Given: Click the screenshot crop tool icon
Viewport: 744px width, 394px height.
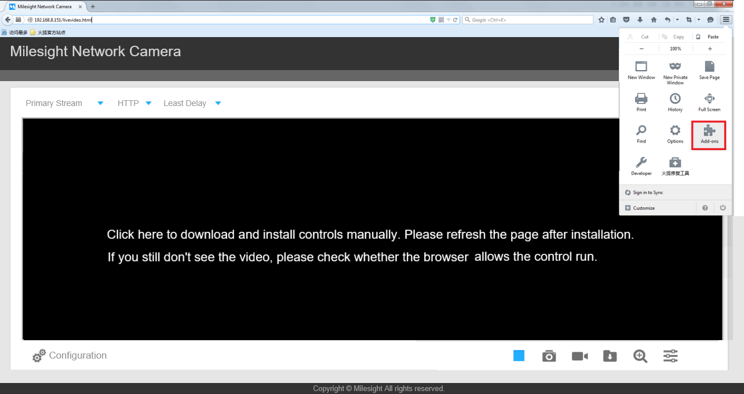Looking at the screenshot, I should click(x=689, y=20).
